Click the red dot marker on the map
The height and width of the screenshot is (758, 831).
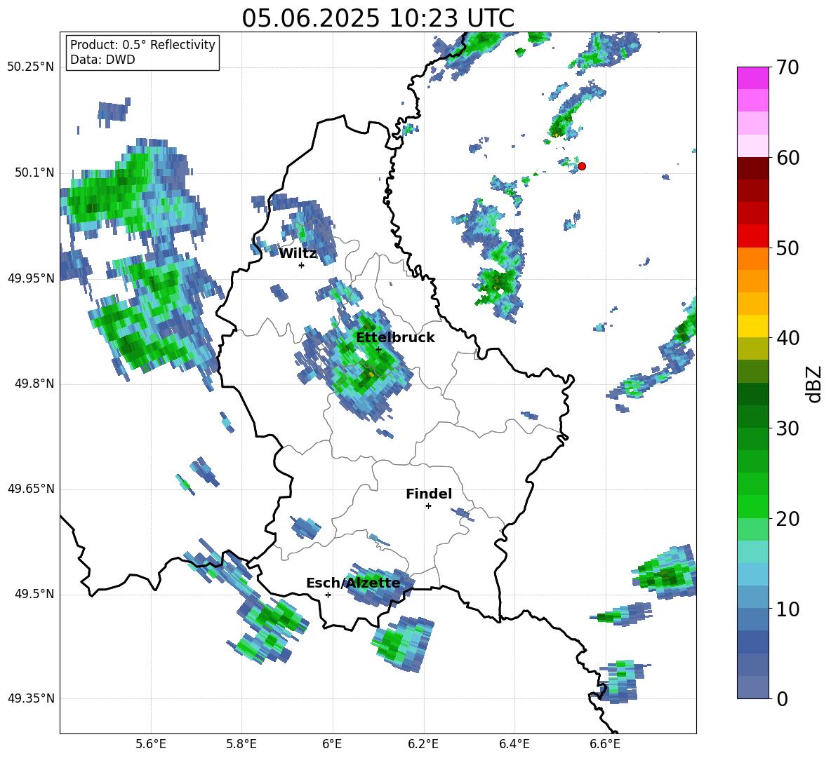(x=581, y=166)
